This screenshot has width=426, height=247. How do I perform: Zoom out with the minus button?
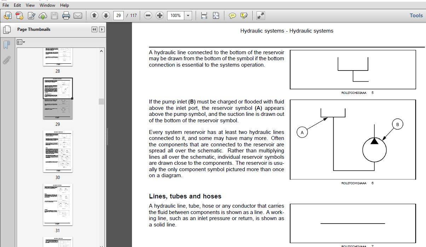[x=148, y=16]
